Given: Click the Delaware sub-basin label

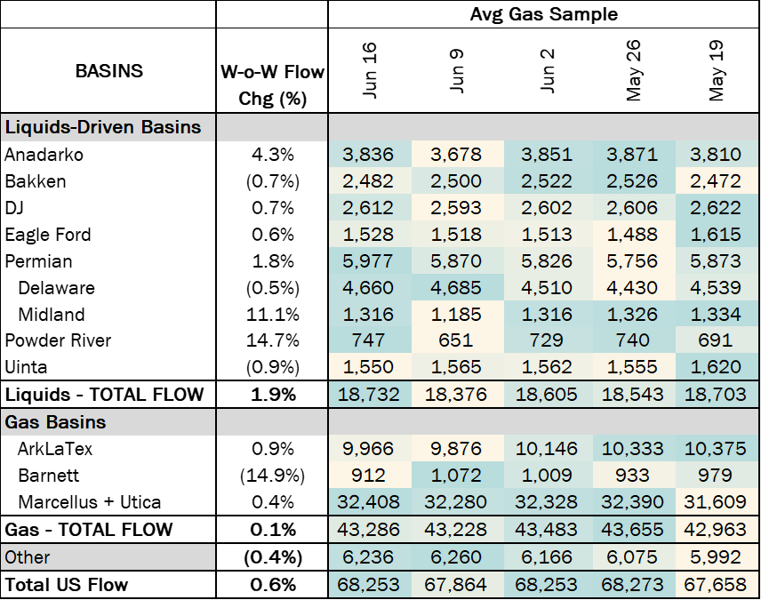Looking at the screenshot, I should (56, 288).
